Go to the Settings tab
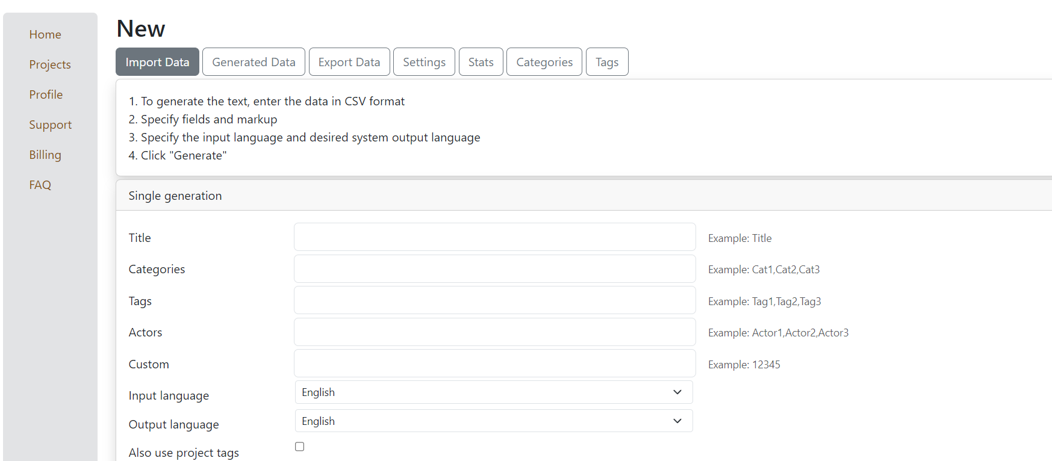The height and width of the screenshot is (461, 1052). coord(424,62)
